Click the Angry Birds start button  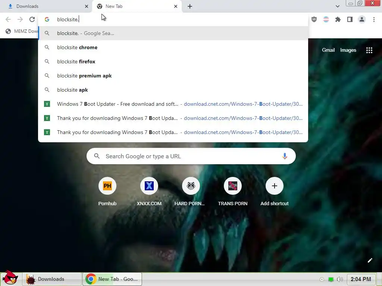pyautogui.click(x=10, y=278)
